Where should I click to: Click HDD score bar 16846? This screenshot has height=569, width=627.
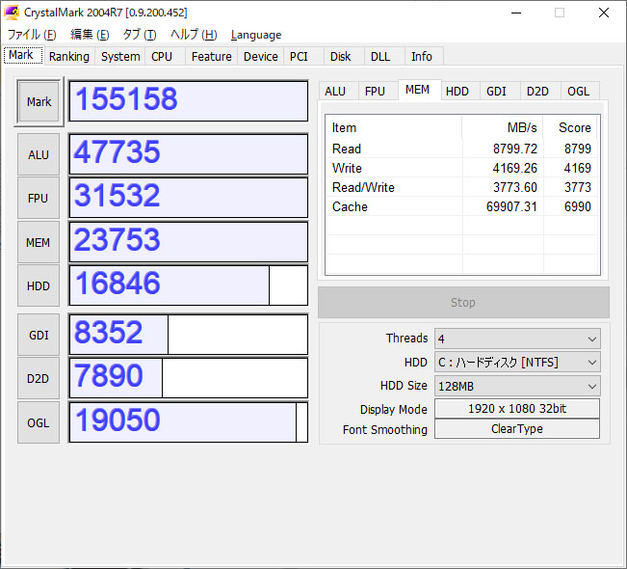(189, 285)
